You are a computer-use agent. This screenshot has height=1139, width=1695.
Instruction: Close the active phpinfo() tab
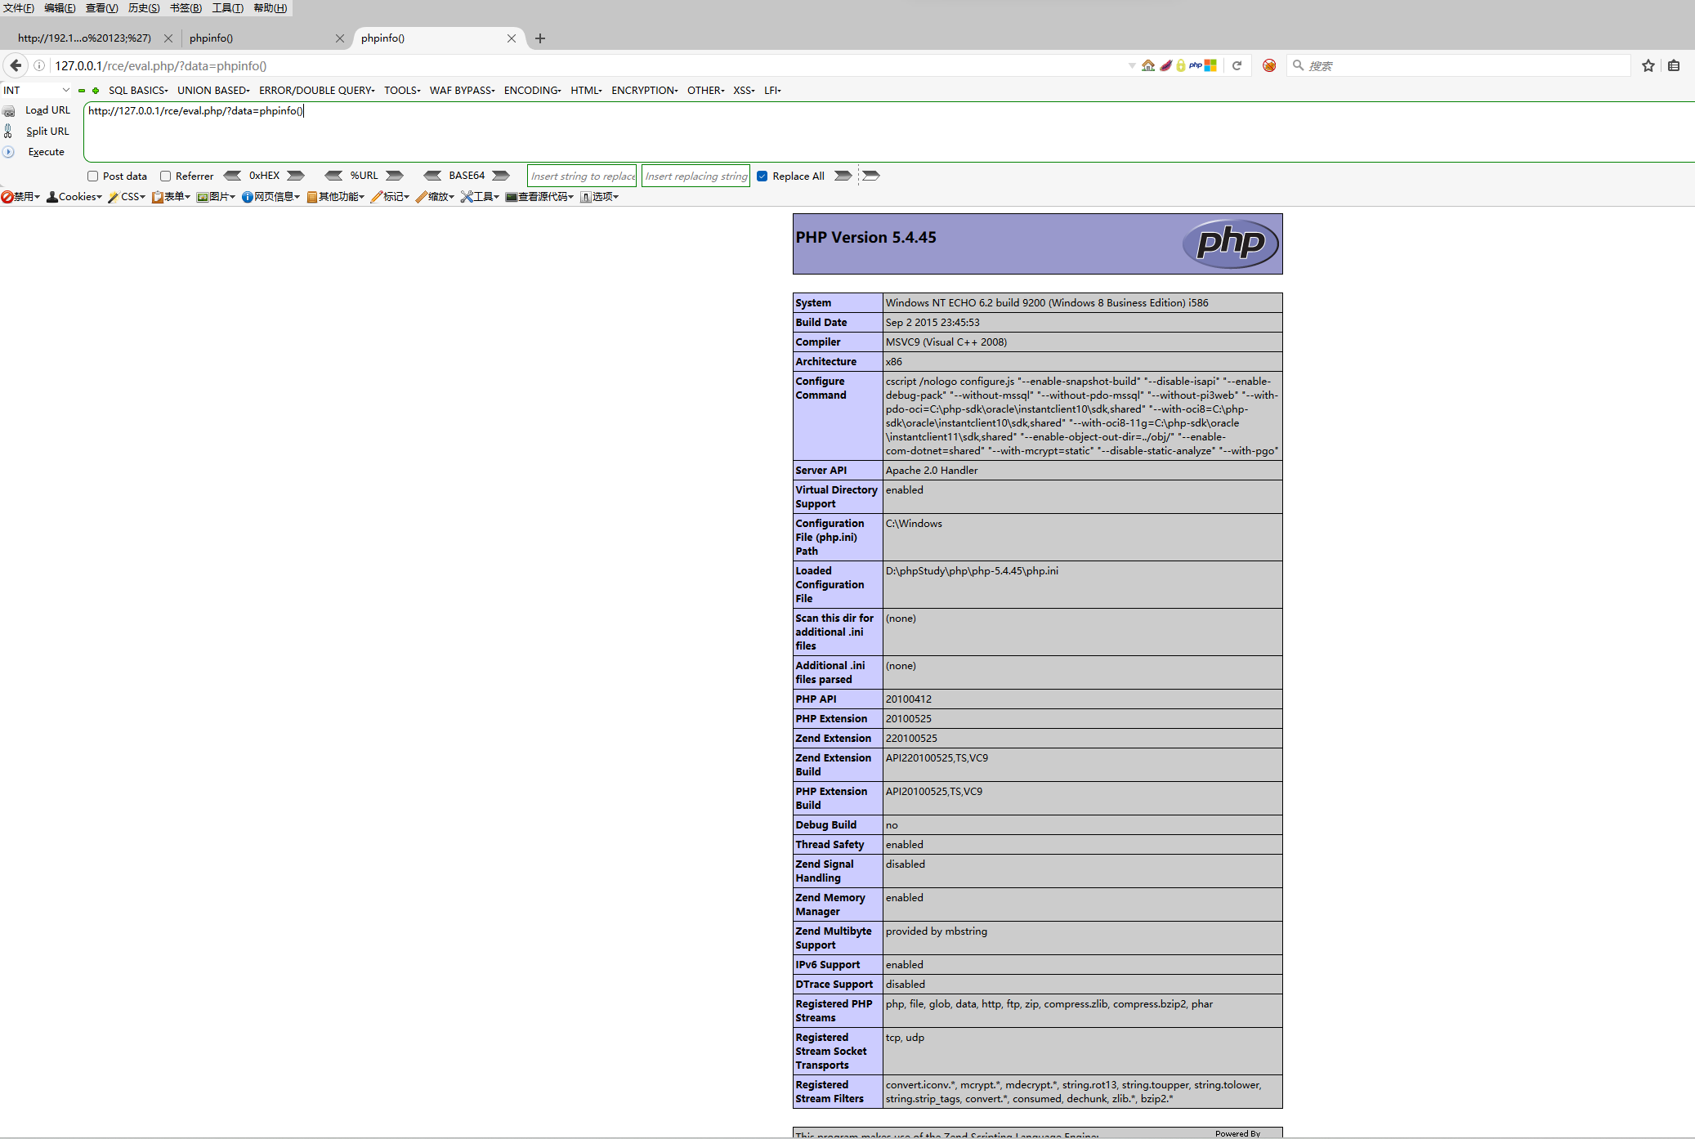click(x=512, y=38)
